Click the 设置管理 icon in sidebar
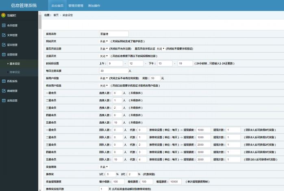284x191 pixels. 4,54
